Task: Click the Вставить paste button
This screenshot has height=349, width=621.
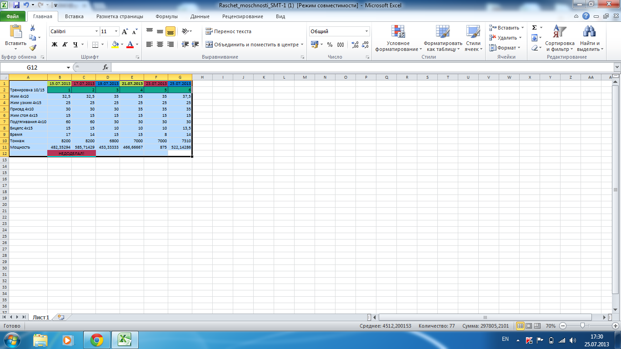Action: point(15,37)
